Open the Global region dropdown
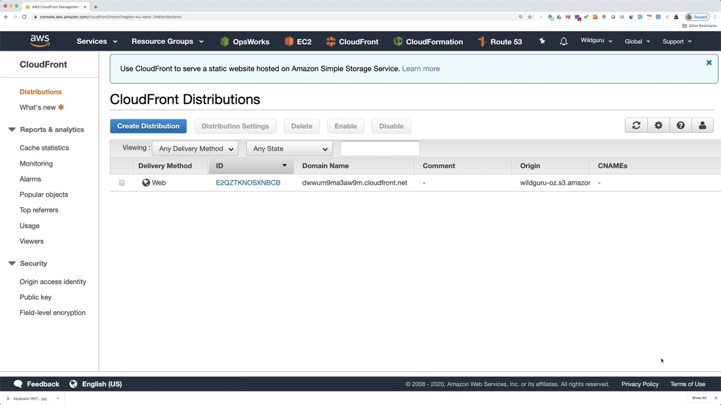Viewport: 721px width, 405px height. [x=637, y=42]
